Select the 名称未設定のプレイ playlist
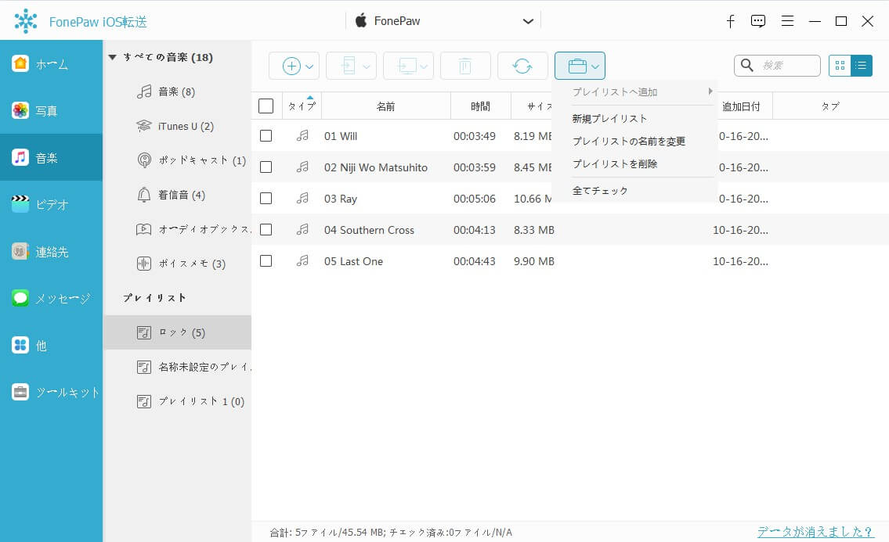Screen dimensions: 889x542 click(177, 367)
